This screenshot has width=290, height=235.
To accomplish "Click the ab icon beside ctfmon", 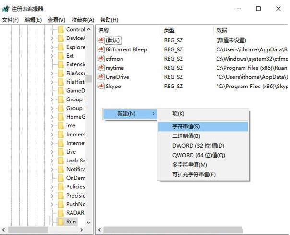I will click(101, 58).
